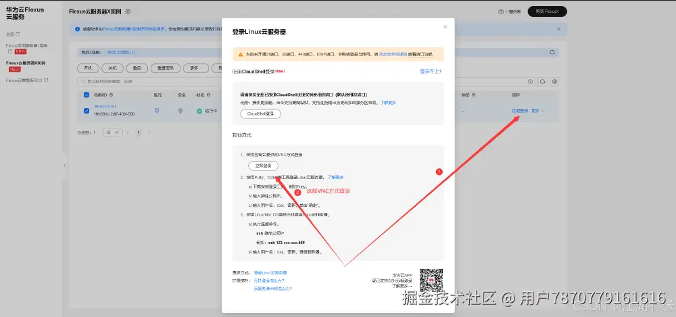676x317 pixels.
Task: Open 了解更多 link beside Putty/Xshell step
Action: point(335,177)
